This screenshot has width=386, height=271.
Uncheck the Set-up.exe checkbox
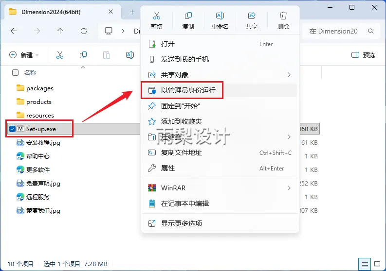coord(12,129)
